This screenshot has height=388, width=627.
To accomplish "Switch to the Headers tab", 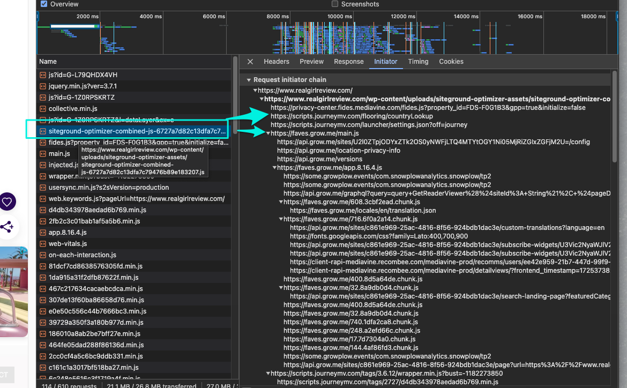I will [x=277, y=62].
